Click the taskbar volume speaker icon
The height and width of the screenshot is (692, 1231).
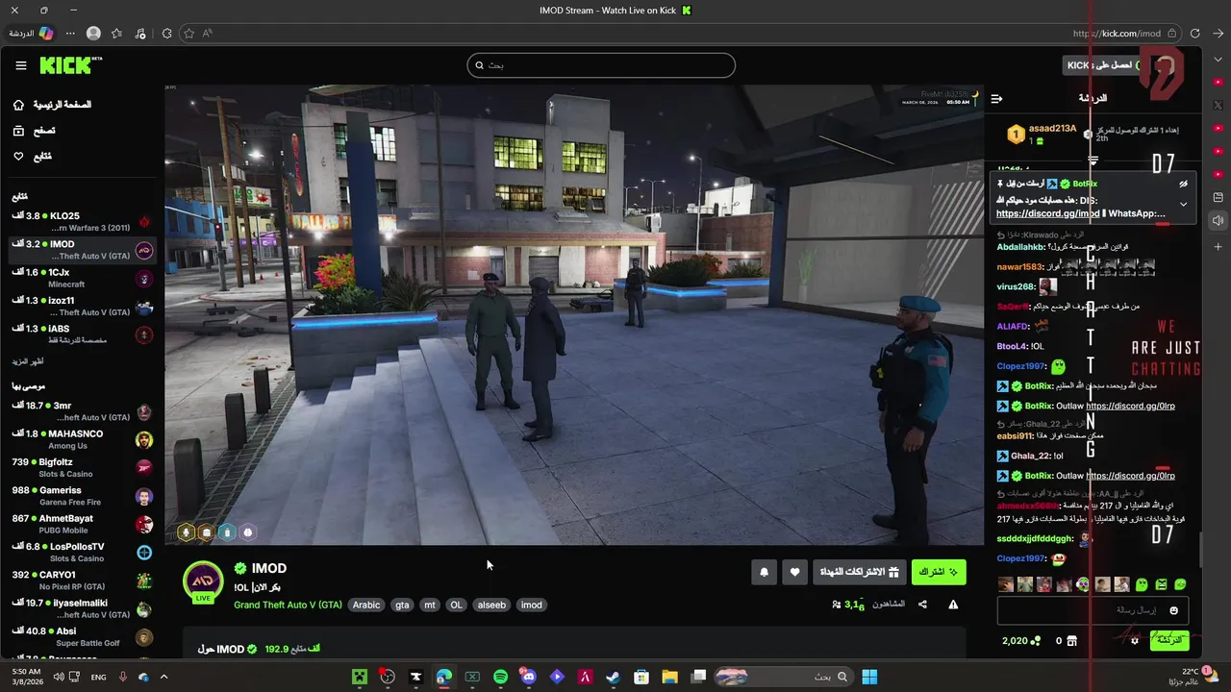click(x=60, y=677)
